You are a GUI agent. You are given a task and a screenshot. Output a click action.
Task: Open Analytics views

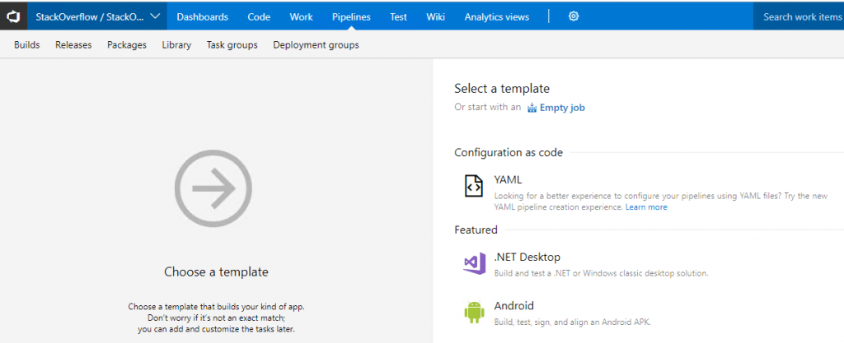[497, 16]
